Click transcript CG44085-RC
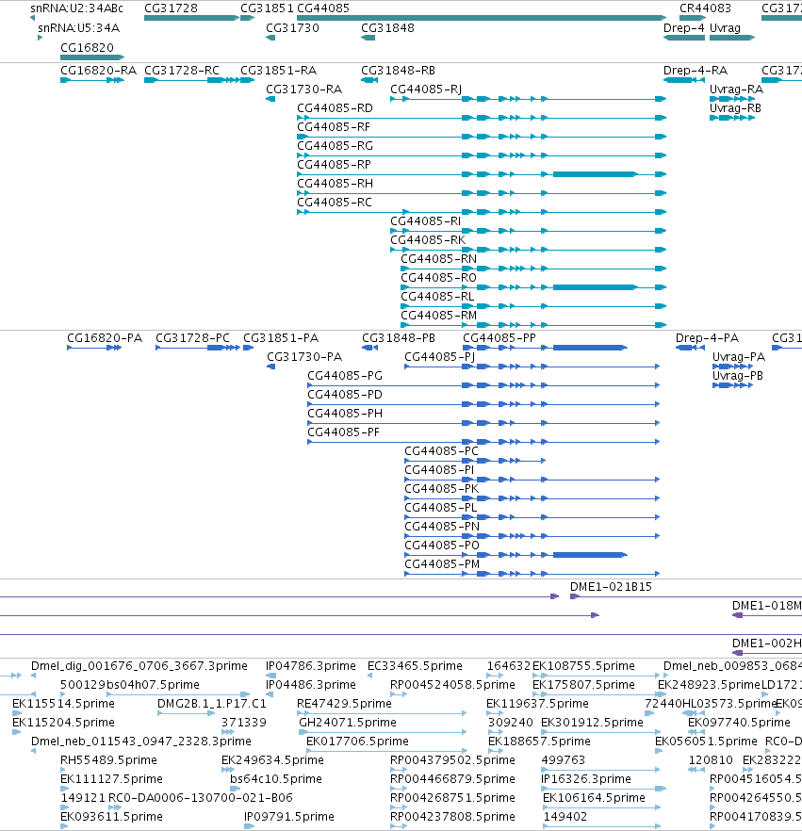Image resolution: width=802 pixels, height=831 pixels. [482, 212]
